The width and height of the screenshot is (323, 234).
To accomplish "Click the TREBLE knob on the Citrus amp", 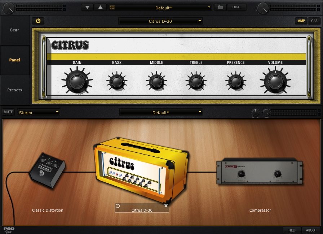I will (196, 82).
